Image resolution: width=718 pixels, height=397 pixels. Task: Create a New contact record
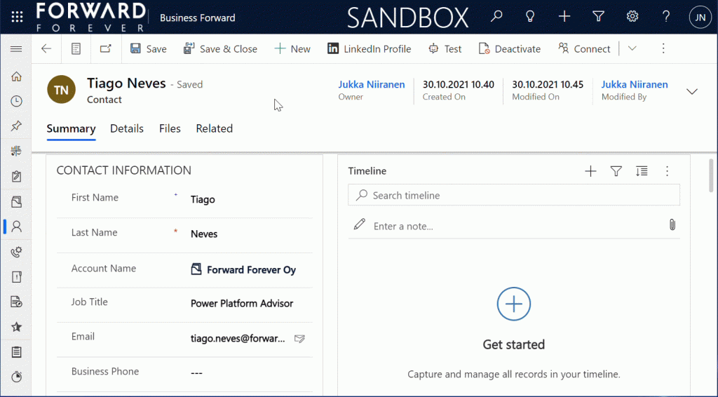tap(292, 48)
